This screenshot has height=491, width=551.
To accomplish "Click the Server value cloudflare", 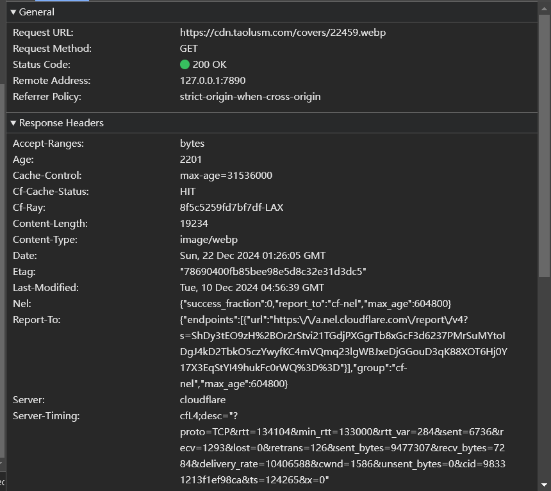I will click(x=202, y=400).
